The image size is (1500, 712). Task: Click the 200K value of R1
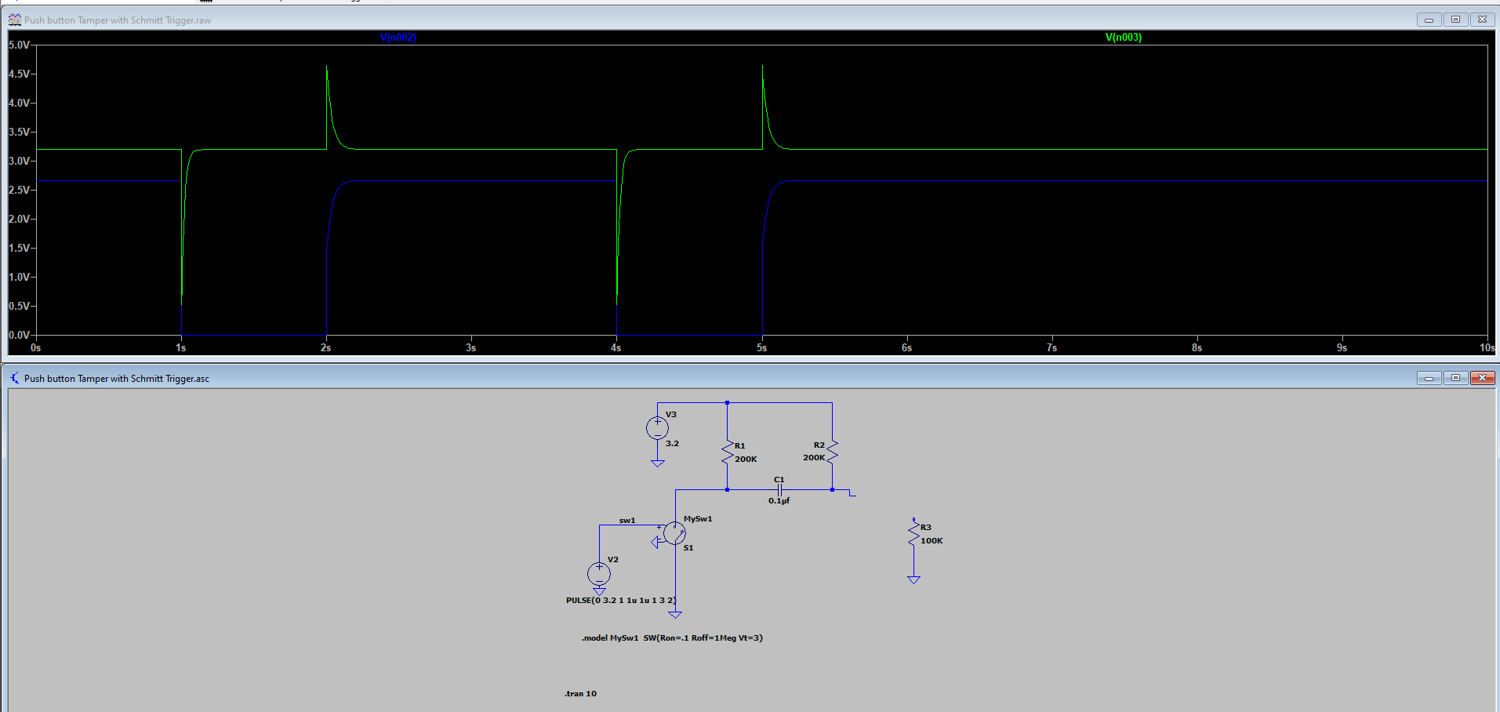746,459
